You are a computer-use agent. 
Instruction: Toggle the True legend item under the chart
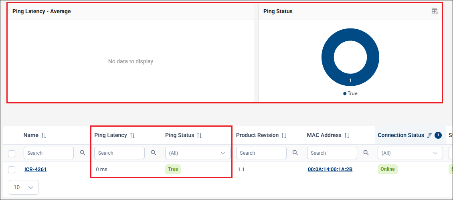pos(350,93)
